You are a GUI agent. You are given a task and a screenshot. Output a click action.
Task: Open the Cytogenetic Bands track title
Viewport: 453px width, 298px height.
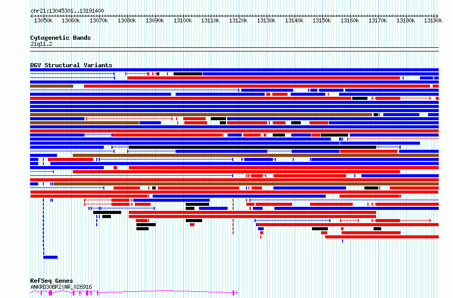click(x=61, y=38)
